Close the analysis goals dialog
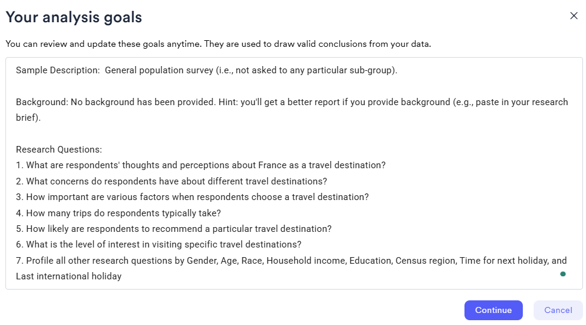This screenshot has height=325, width=586. click(573, 16)
